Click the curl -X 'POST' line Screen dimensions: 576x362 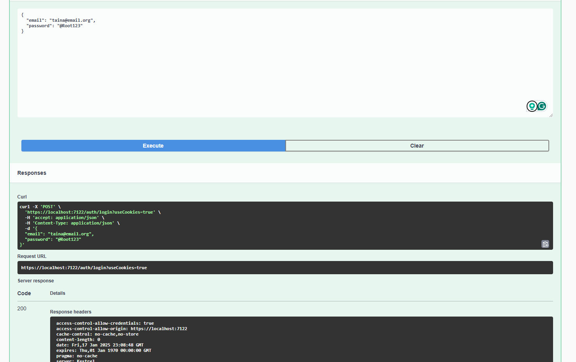tap(40, 207)
